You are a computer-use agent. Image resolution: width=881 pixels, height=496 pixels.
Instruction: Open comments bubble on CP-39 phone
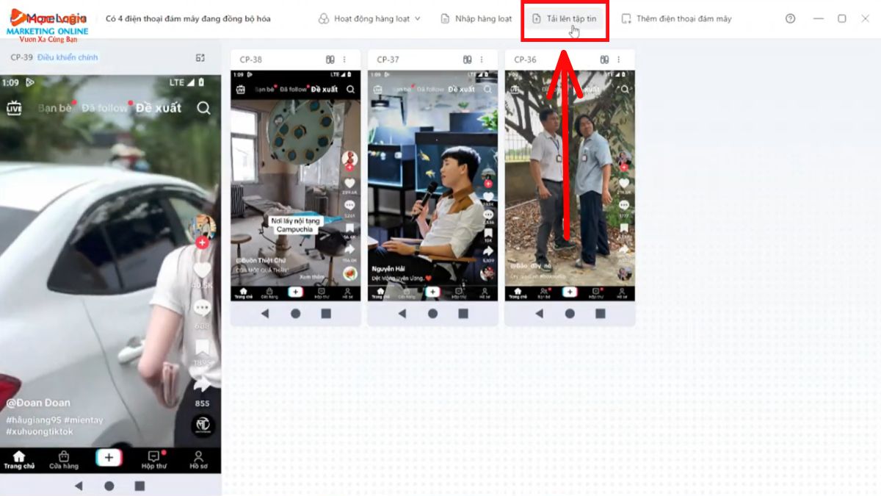(202, 308)
